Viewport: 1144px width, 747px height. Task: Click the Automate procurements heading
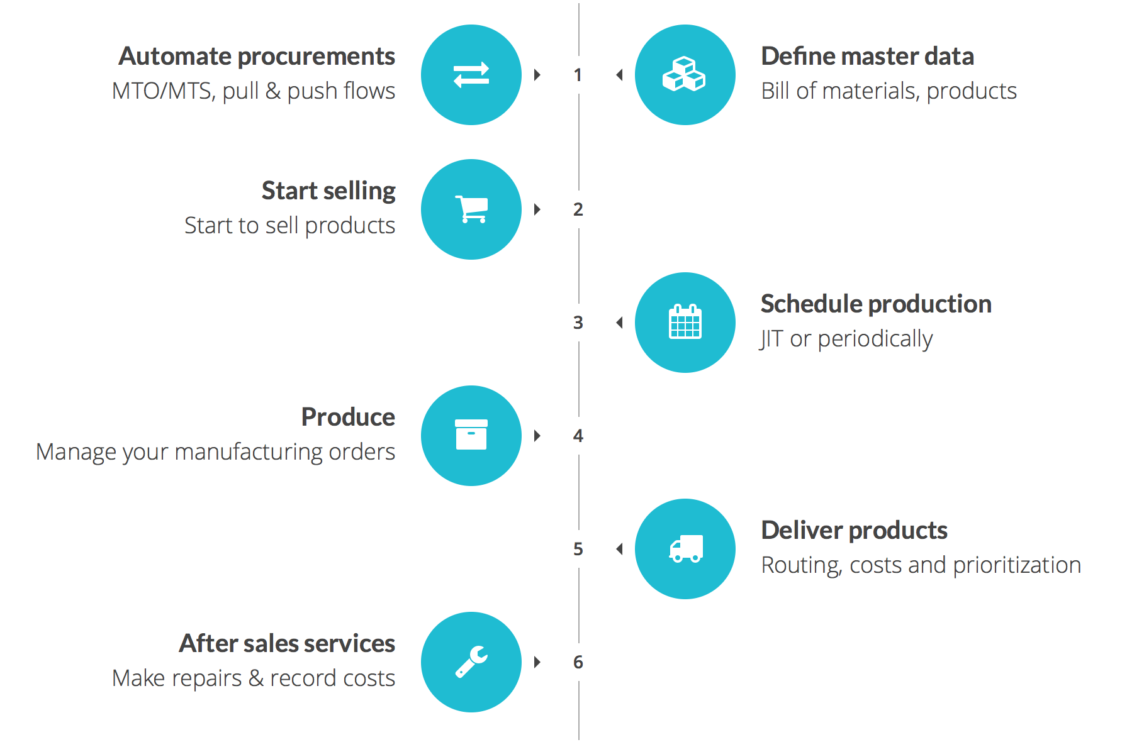point(257,57)
